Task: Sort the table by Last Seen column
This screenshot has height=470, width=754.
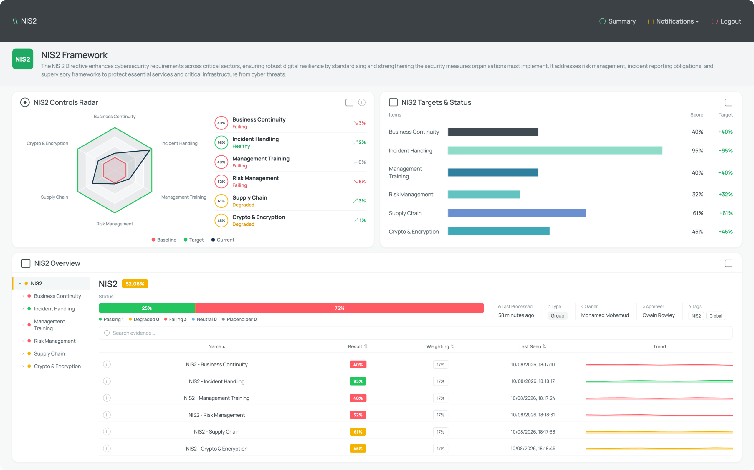Action: click(x=533, y=347)
